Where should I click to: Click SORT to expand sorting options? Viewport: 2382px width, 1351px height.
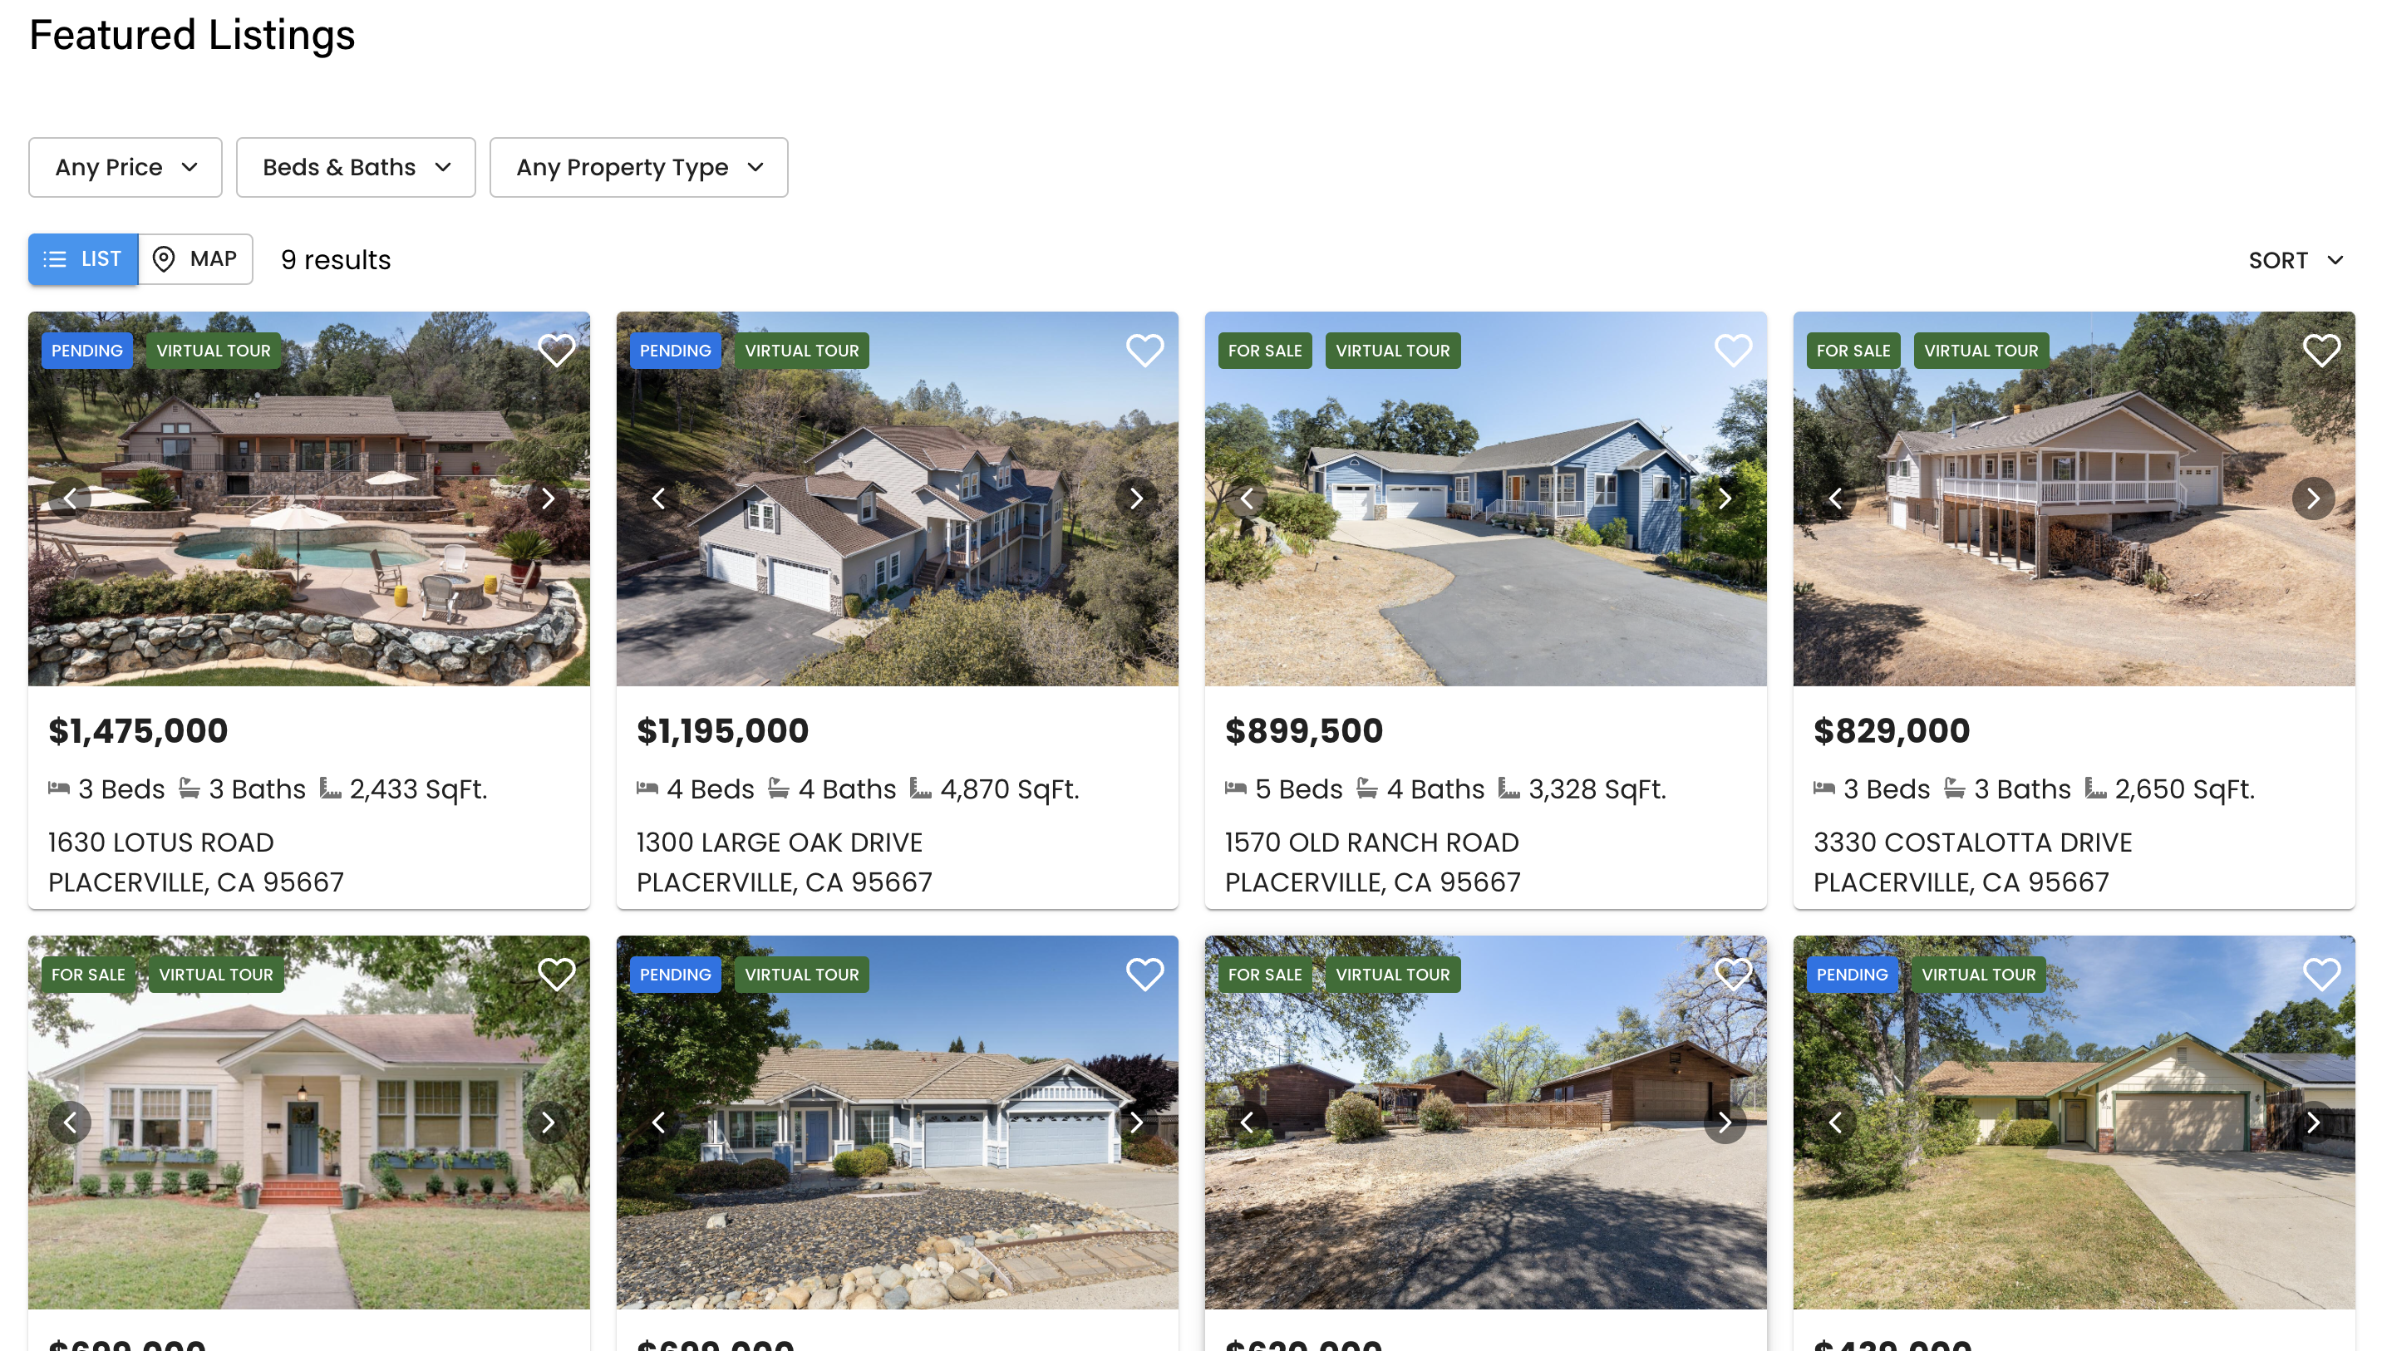[2297, 258]
